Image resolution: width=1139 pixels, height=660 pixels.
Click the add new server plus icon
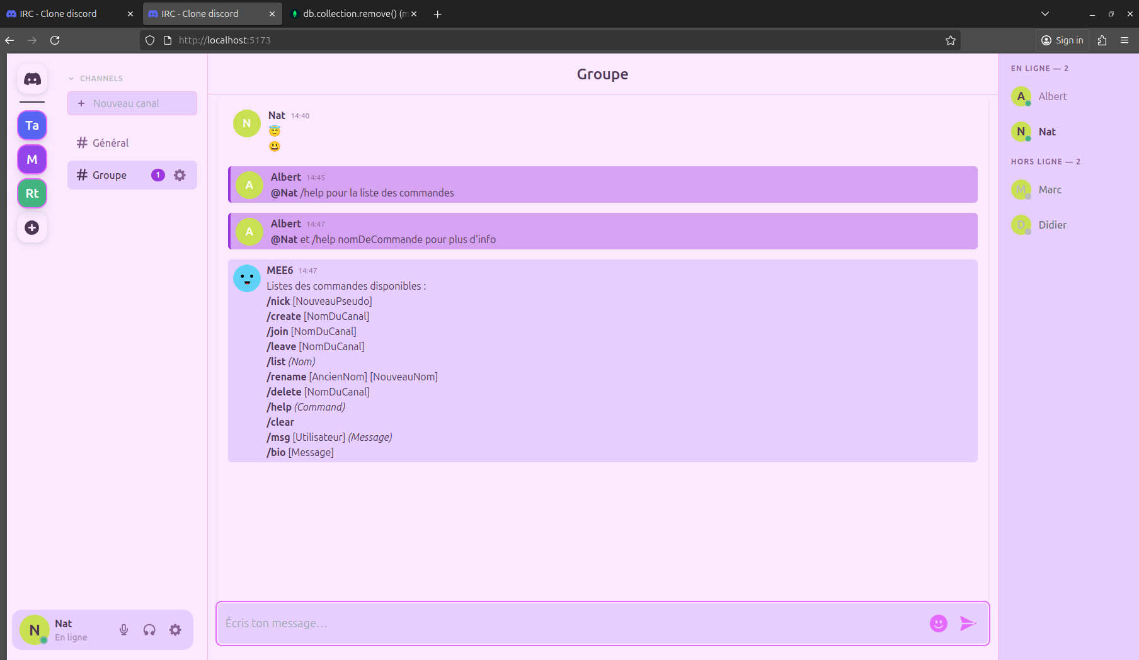(31, 227)
